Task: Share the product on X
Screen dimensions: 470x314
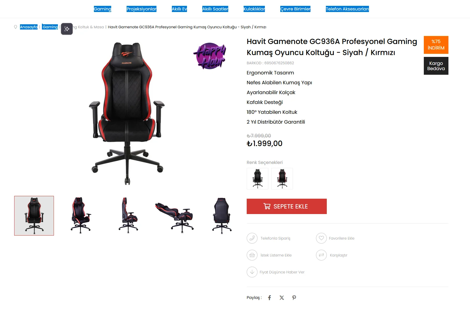Action: (x=282, y=298)
